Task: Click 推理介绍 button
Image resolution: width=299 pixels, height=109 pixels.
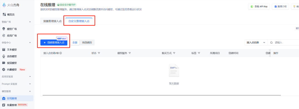Action: pyautogui.click(x=280, y=6)
